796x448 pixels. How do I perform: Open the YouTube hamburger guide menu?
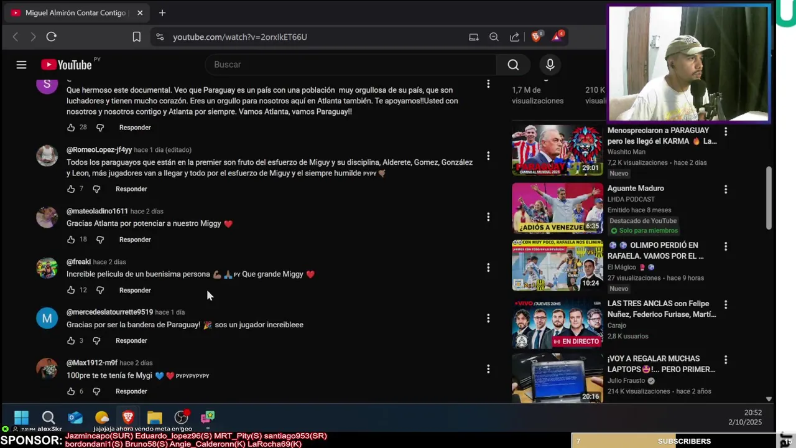(21, 65)
